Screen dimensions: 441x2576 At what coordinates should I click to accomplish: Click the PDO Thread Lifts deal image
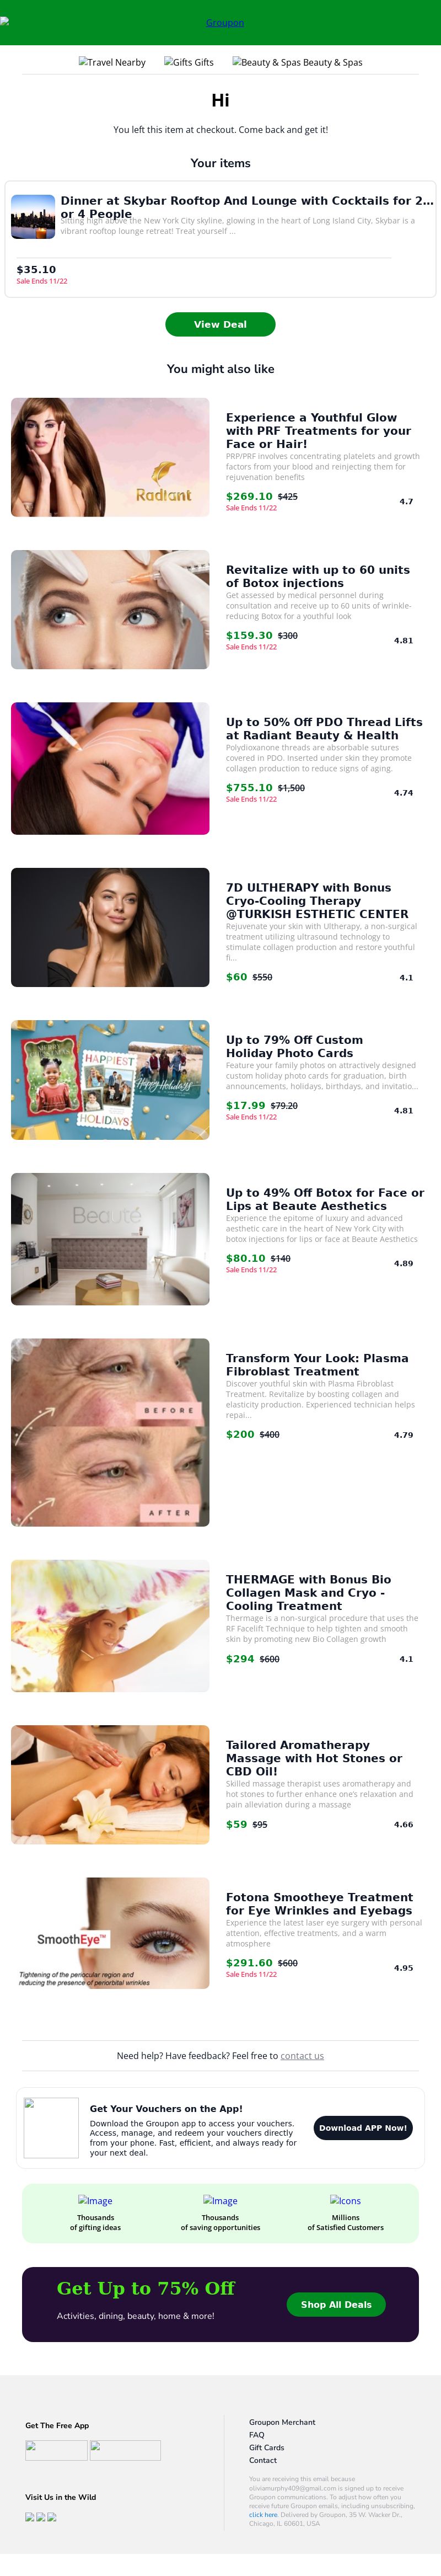point(110,768)
